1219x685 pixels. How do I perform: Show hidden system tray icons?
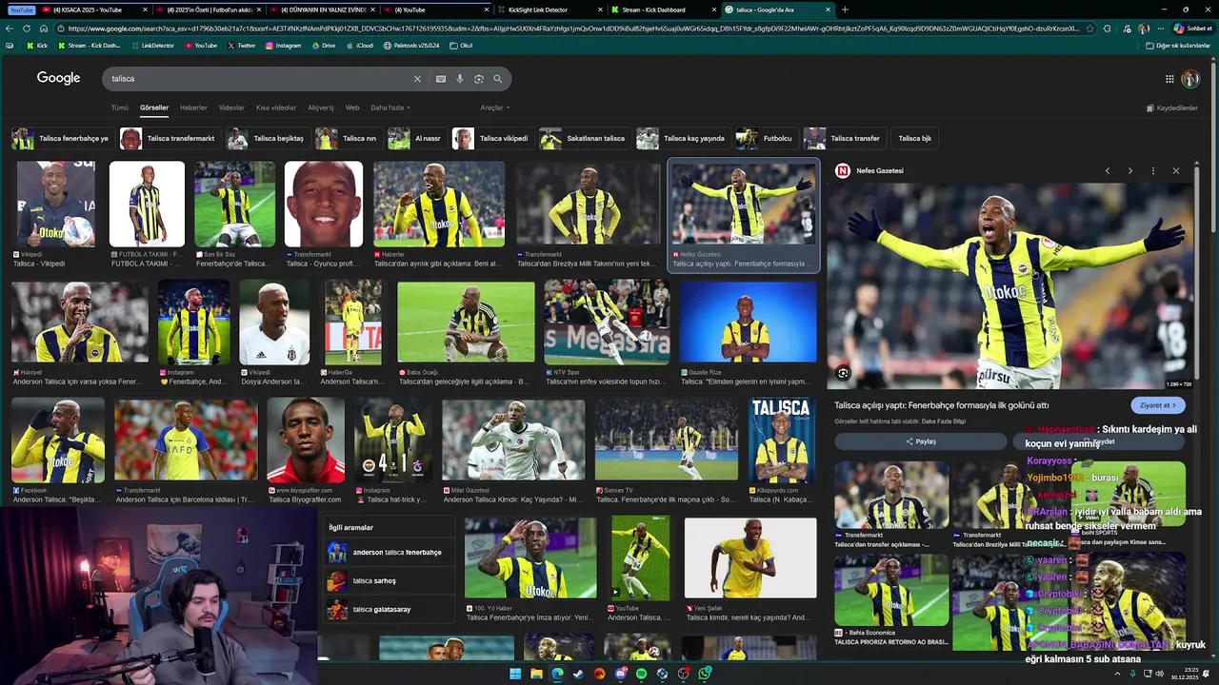[1117, 674]
